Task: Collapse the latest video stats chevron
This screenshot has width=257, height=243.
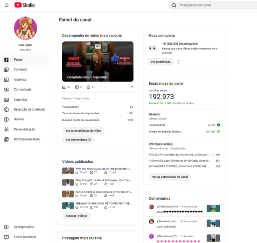Action: [x=132, y=87]
